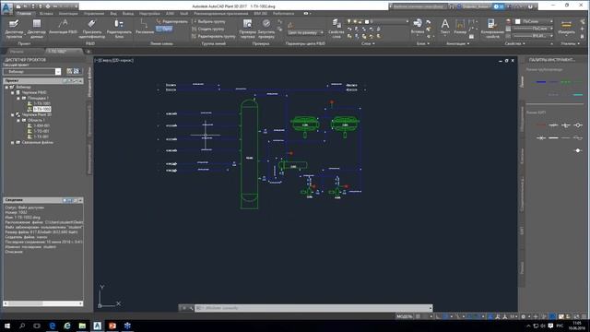Screen dimensions: 590x332
Task: Click the Edit Group button
Action: tap(213, 37)
